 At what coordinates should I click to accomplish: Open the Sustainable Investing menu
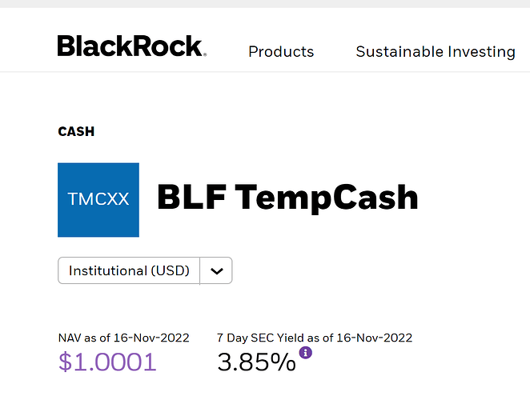(x=435, y=51)
